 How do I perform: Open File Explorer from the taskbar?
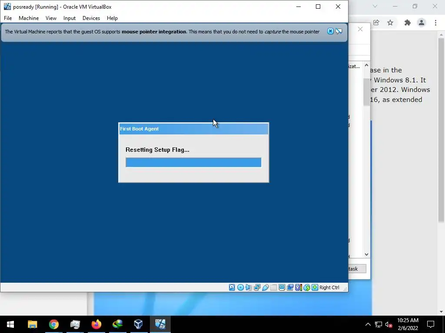32,324
